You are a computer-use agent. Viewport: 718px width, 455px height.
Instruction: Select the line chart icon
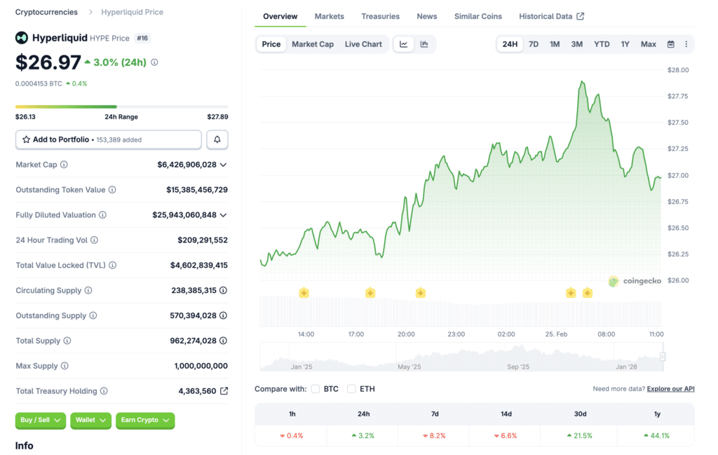[x=403, y=43]
